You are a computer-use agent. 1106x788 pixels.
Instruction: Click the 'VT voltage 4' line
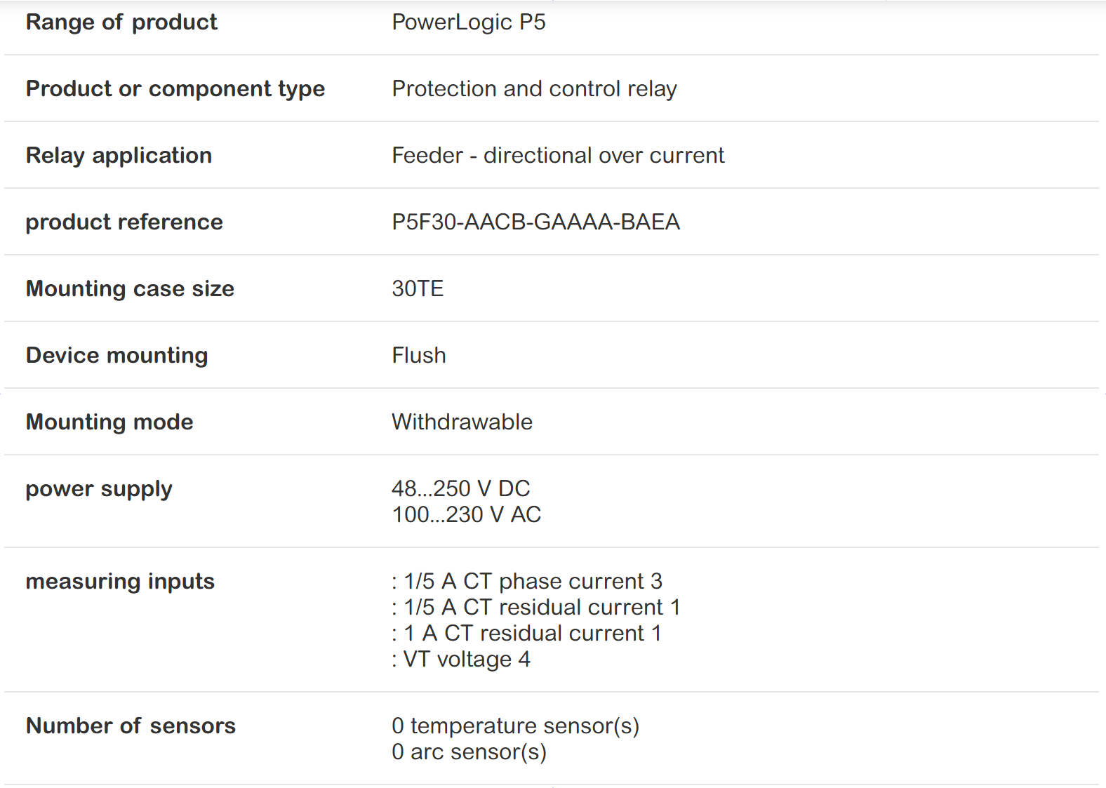click(x=461, y=660)
